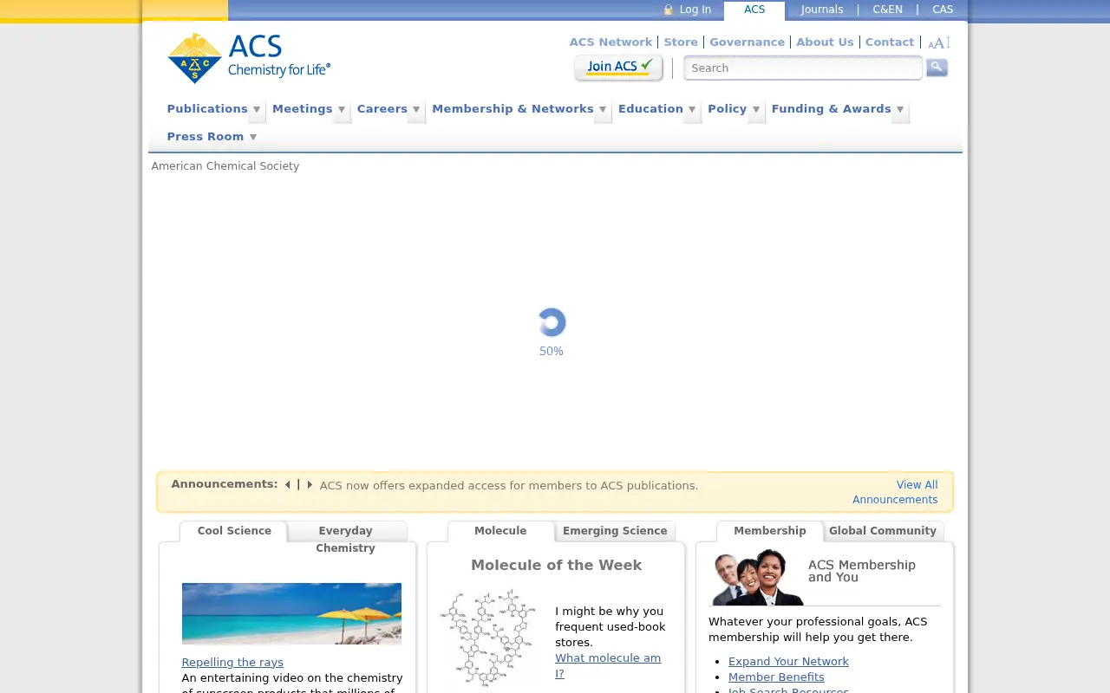Select the Membership panel tab
This screenshot has height=693, width=1110.
(x=770, y=531)
